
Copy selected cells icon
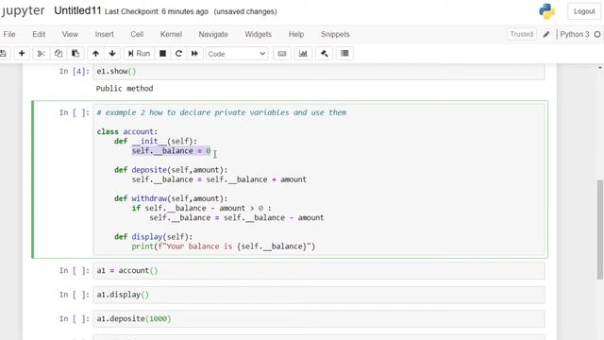[59, 54]
